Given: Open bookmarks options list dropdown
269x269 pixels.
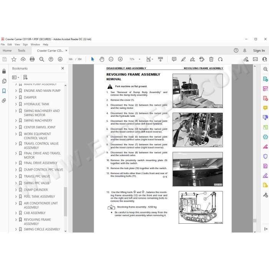Looking at the screenshot, I should pos(16,77).
